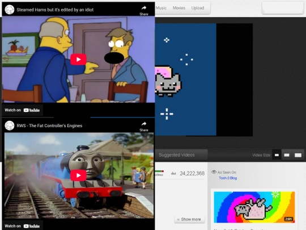This screenshot has height=230, width=306.
Task: Open the Movies tab
Action: click(179, 8)
